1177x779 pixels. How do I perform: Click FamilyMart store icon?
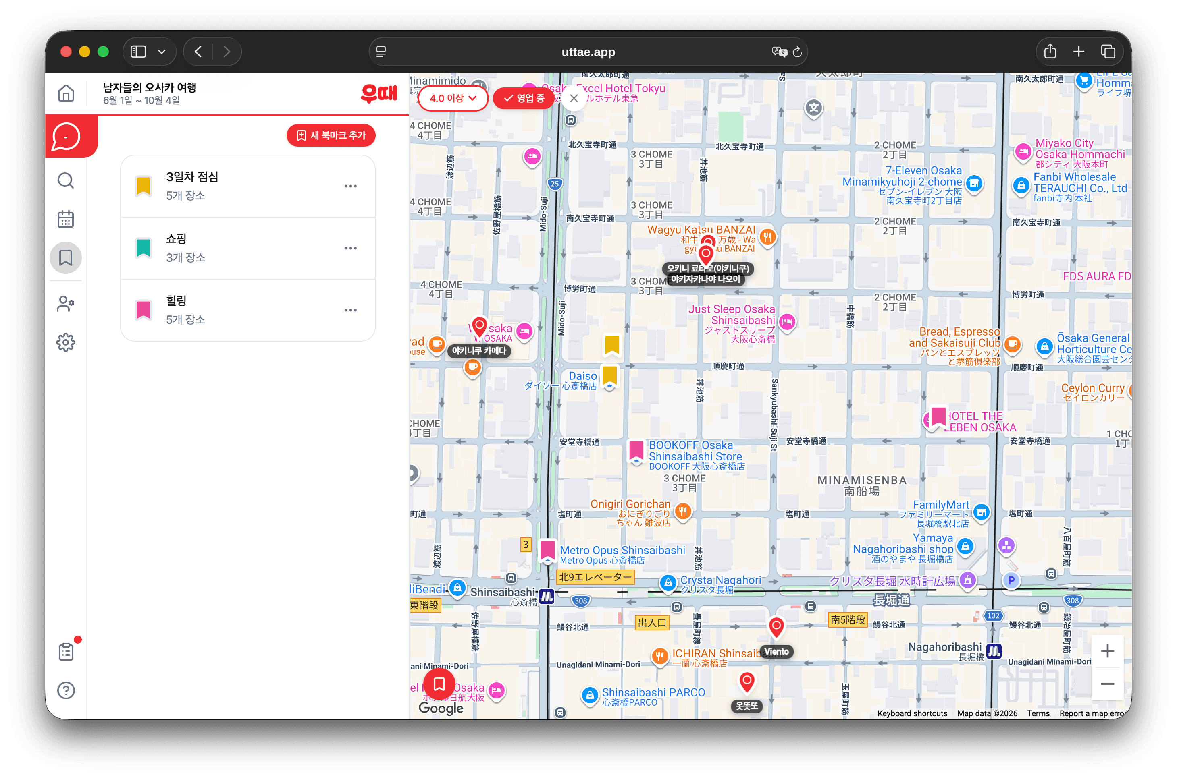click(981, 512)
